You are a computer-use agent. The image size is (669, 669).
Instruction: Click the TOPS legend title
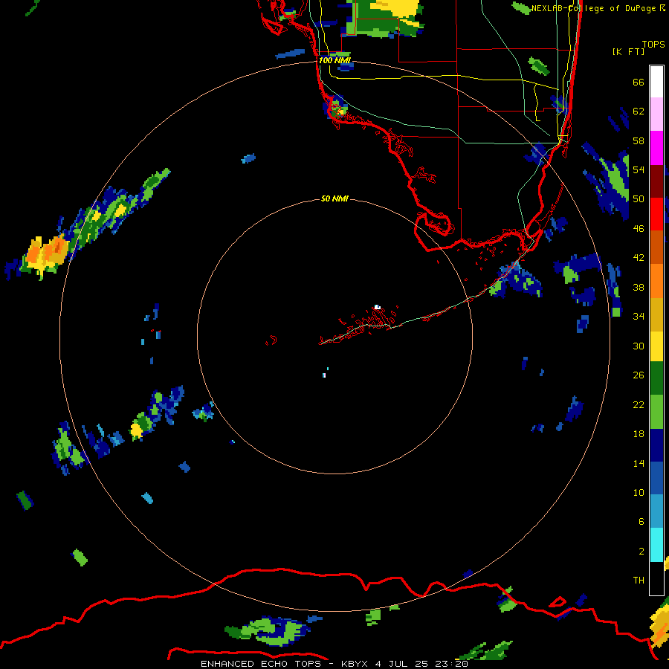[x=653, y=45]
